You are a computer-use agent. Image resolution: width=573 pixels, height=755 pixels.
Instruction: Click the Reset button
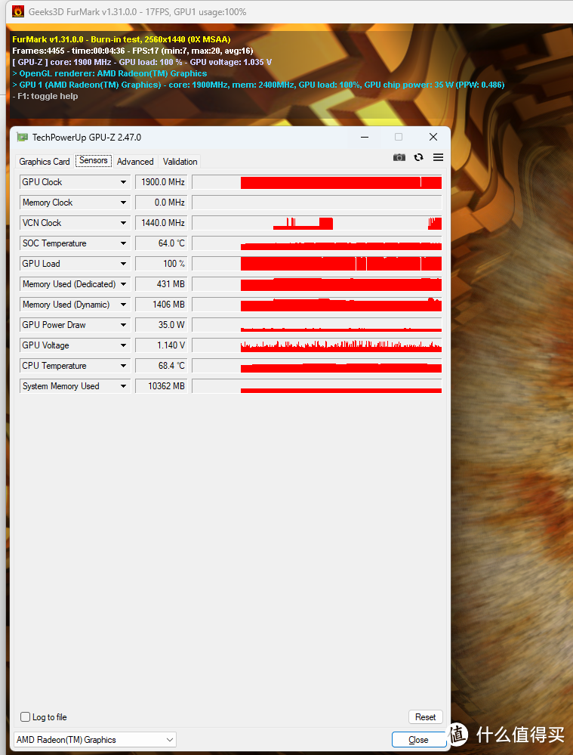tap(425, 717)
